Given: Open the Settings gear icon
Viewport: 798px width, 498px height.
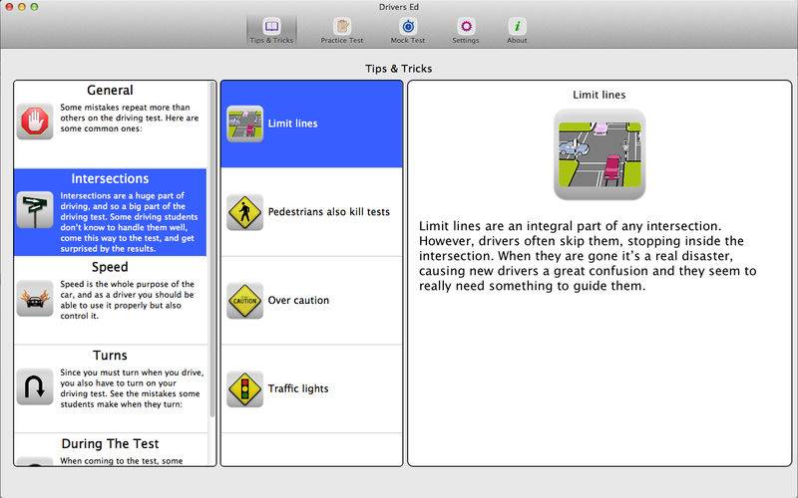Looking at the screenshot, I should click(465, 30).
